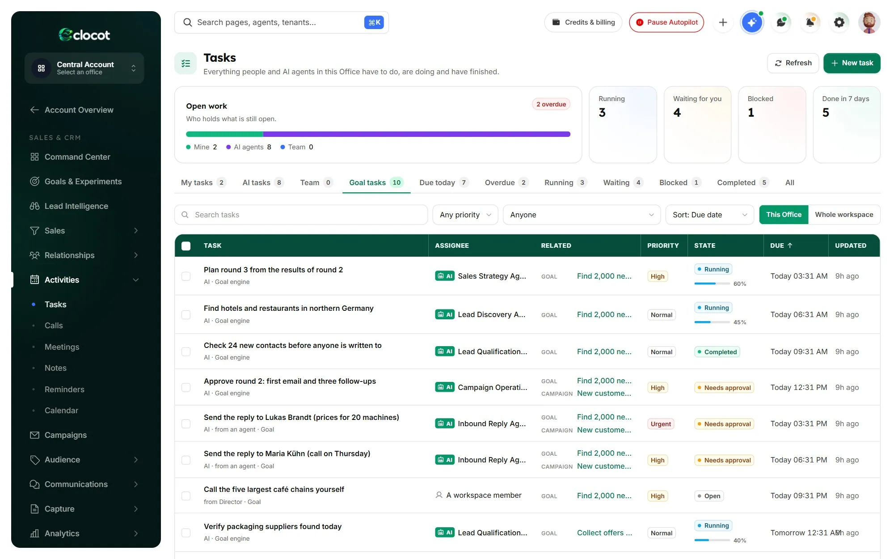Switch to the Overdue tab
The height and width of the screenshot is (559, 894).
click(506, 182)
